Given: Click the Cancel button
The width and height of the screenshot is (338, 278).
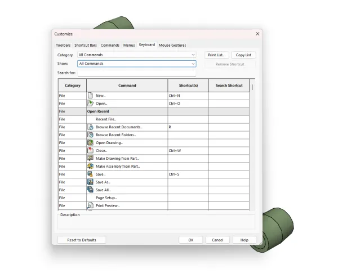Looking at the screenshot, I should (217, 240).
